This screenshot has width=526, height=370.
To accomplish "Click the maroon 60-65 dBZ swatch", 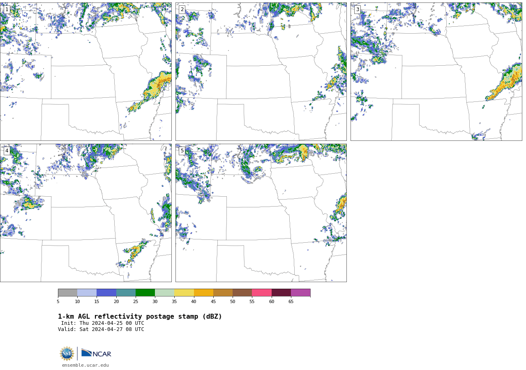I will pos(281,292).
